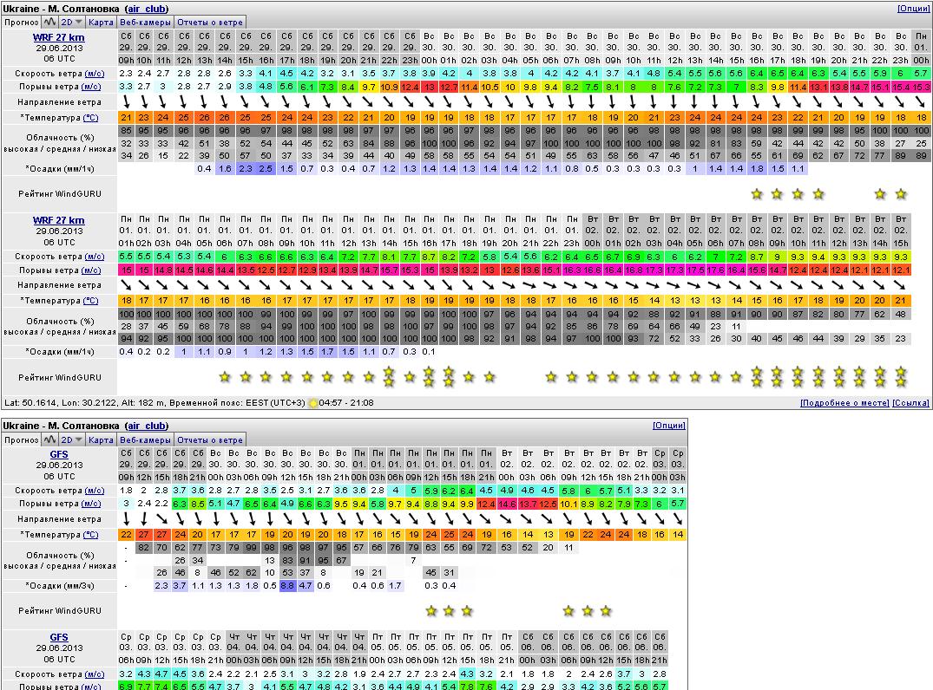Screen dimensions: 933x690
Task: Follow the air_club link in the GFS panel header
Action: (147, 426)
